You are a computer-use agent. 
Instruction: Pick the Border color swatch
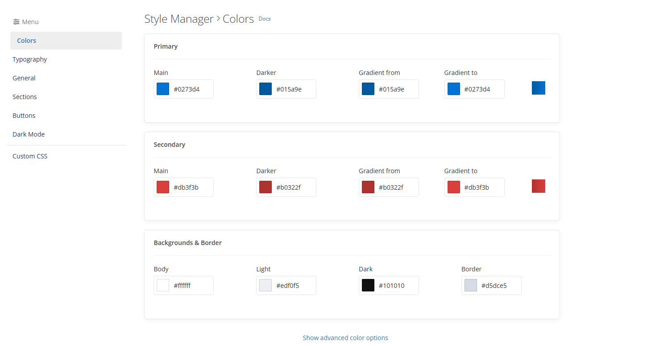coord(471,285)
